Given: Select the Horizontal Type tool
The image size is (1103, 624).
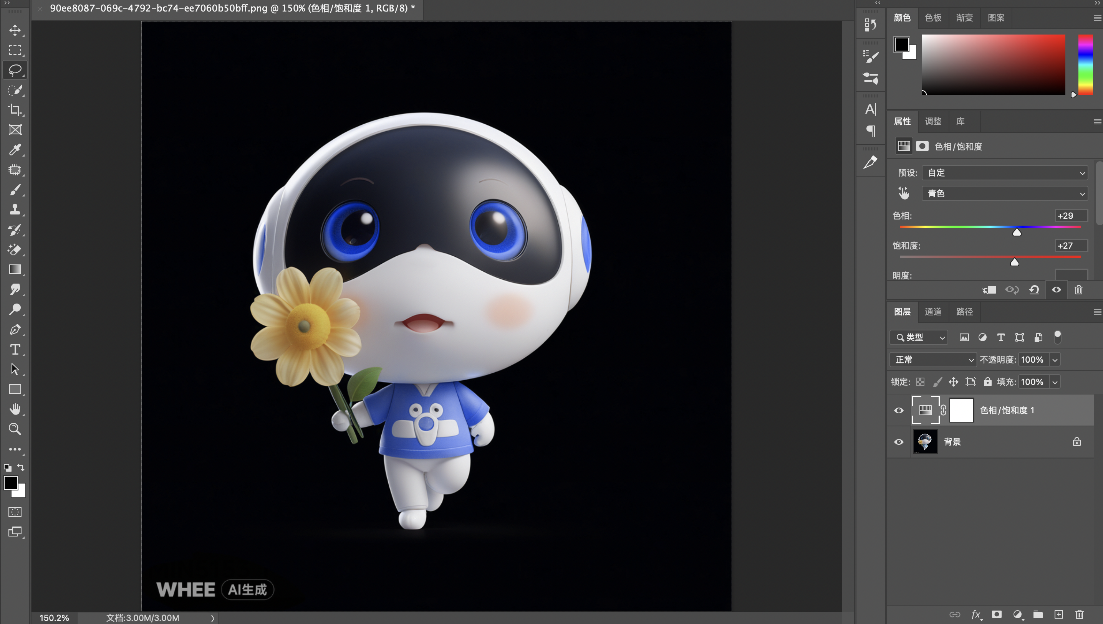Looking at the screenshot, I should (x=15, y=349).
